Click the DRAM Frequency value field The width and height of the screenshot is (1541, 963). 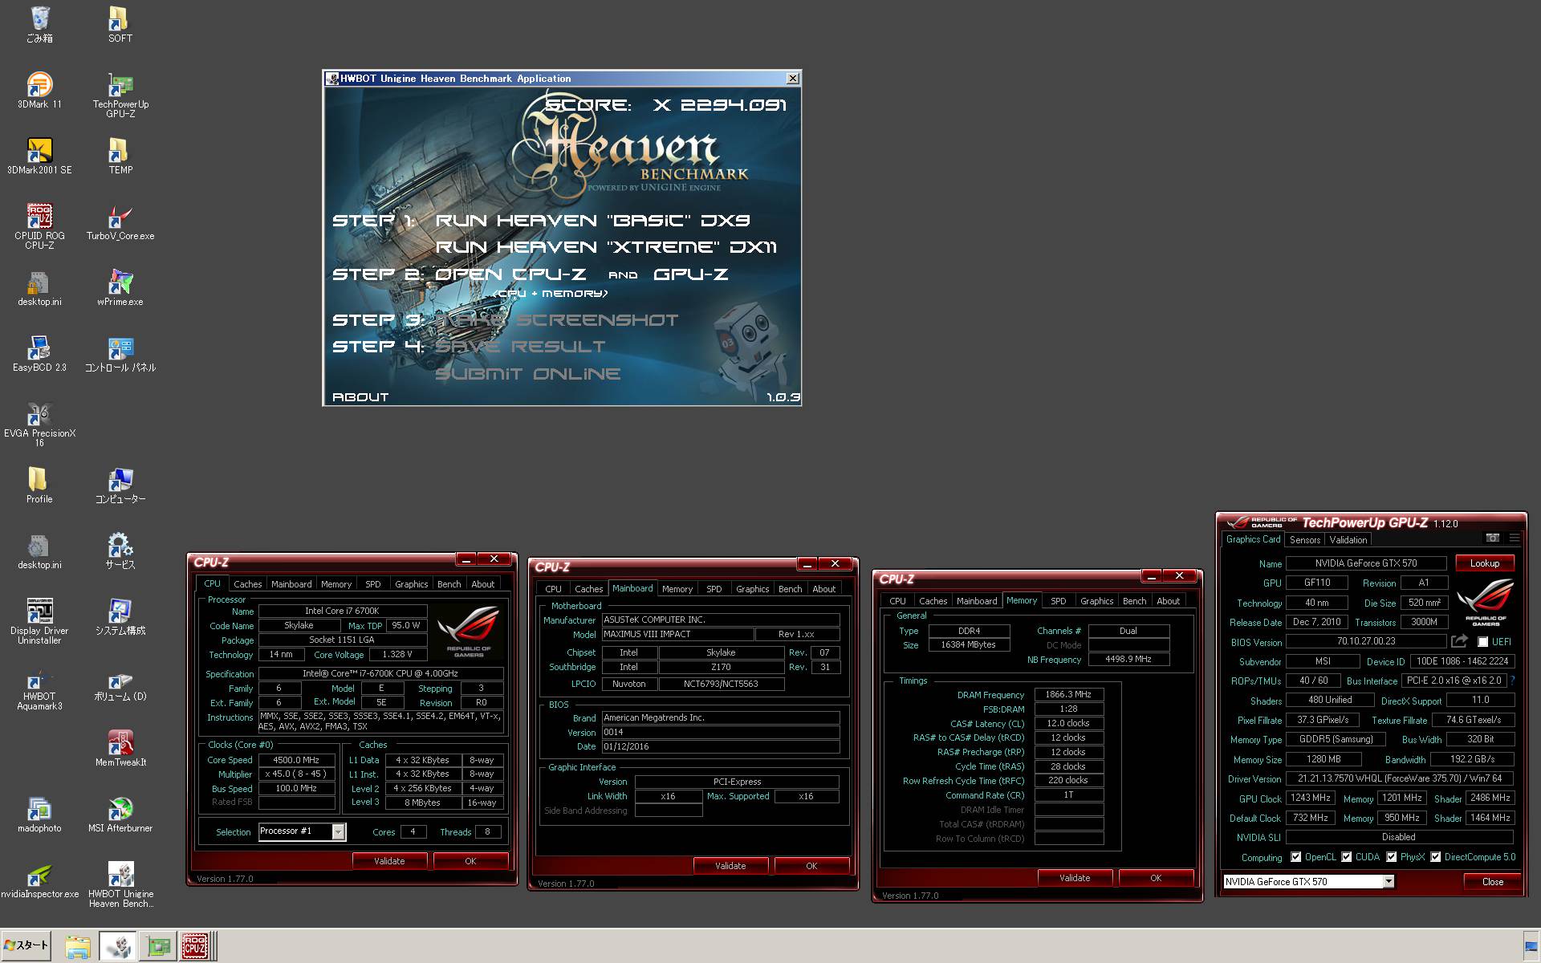[x=1068, y=694]
